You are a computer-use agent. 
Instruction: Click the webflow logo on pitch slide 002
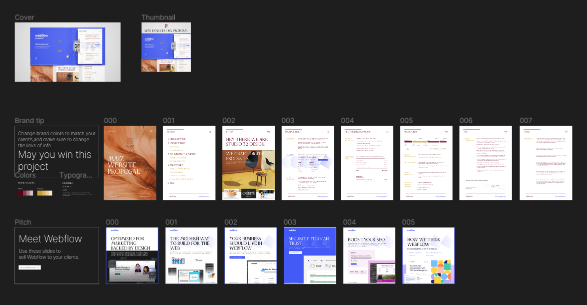click(233, 230)
